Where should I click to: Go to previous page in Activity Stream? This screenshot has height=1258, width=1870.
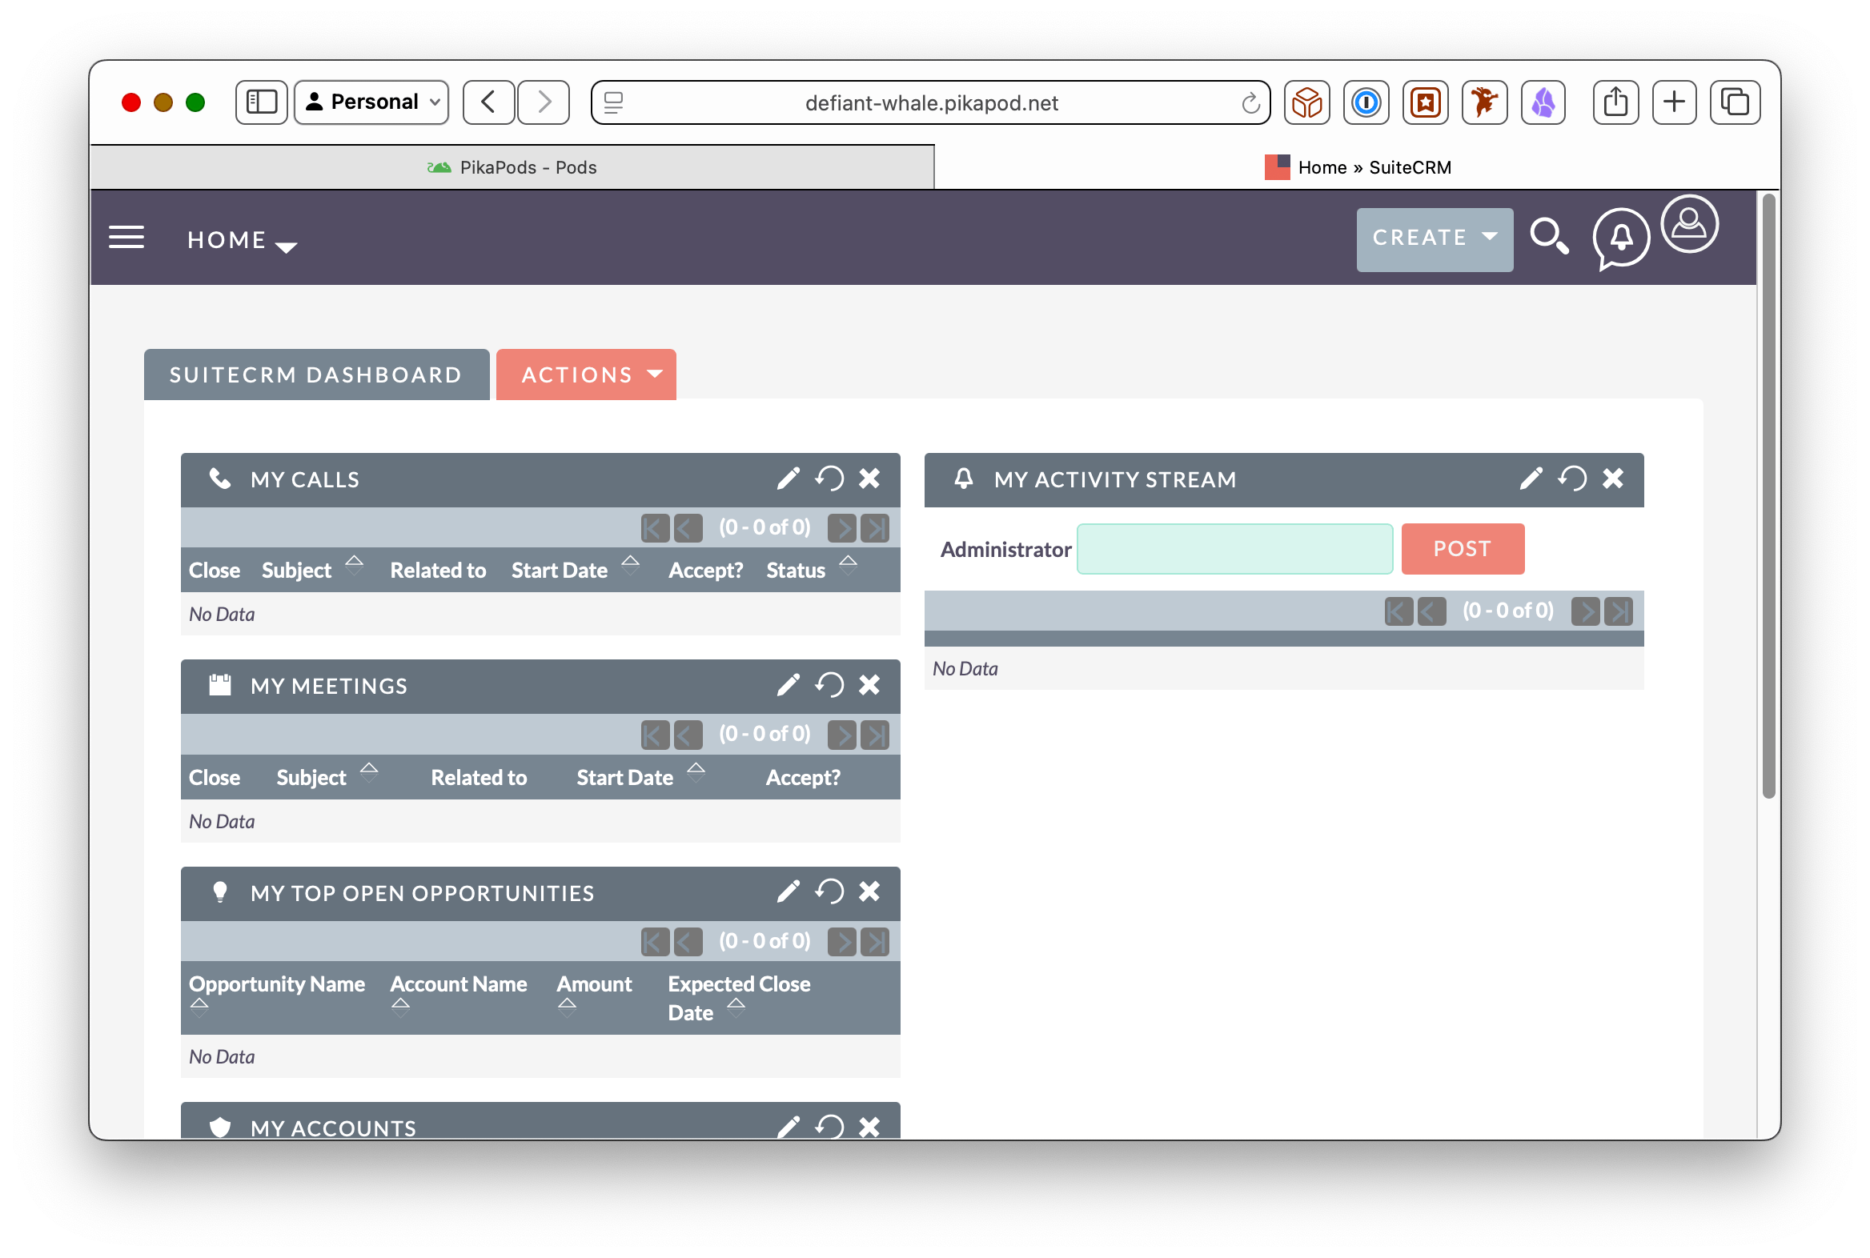tap(1431, 611)
